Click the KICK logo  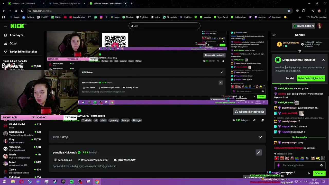[19, 26]
